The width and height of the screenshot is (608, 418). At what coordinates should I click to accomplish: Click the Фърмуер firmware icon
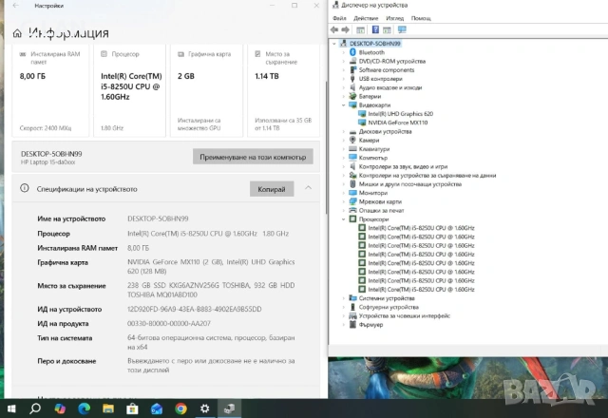352,325
